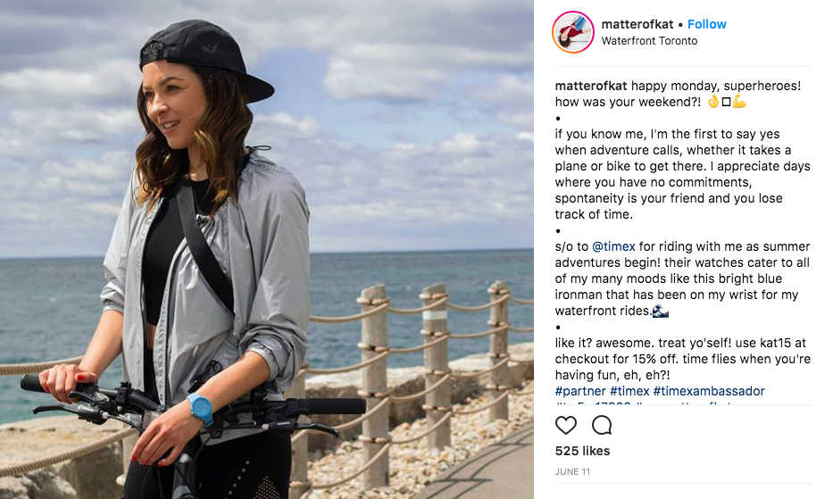Screen dimensions: 833x499
Task: Click the blue watch in the photo
Action: point(200,409)
